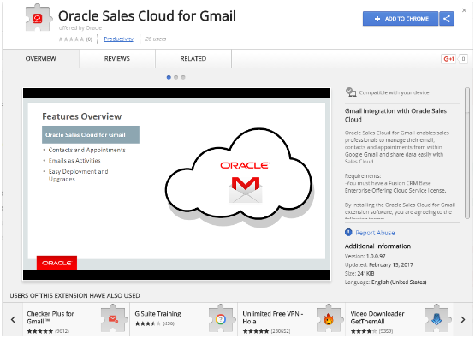Select the second carousel dot
Viewport: 475px width, 338px height.
click(175, 77)
